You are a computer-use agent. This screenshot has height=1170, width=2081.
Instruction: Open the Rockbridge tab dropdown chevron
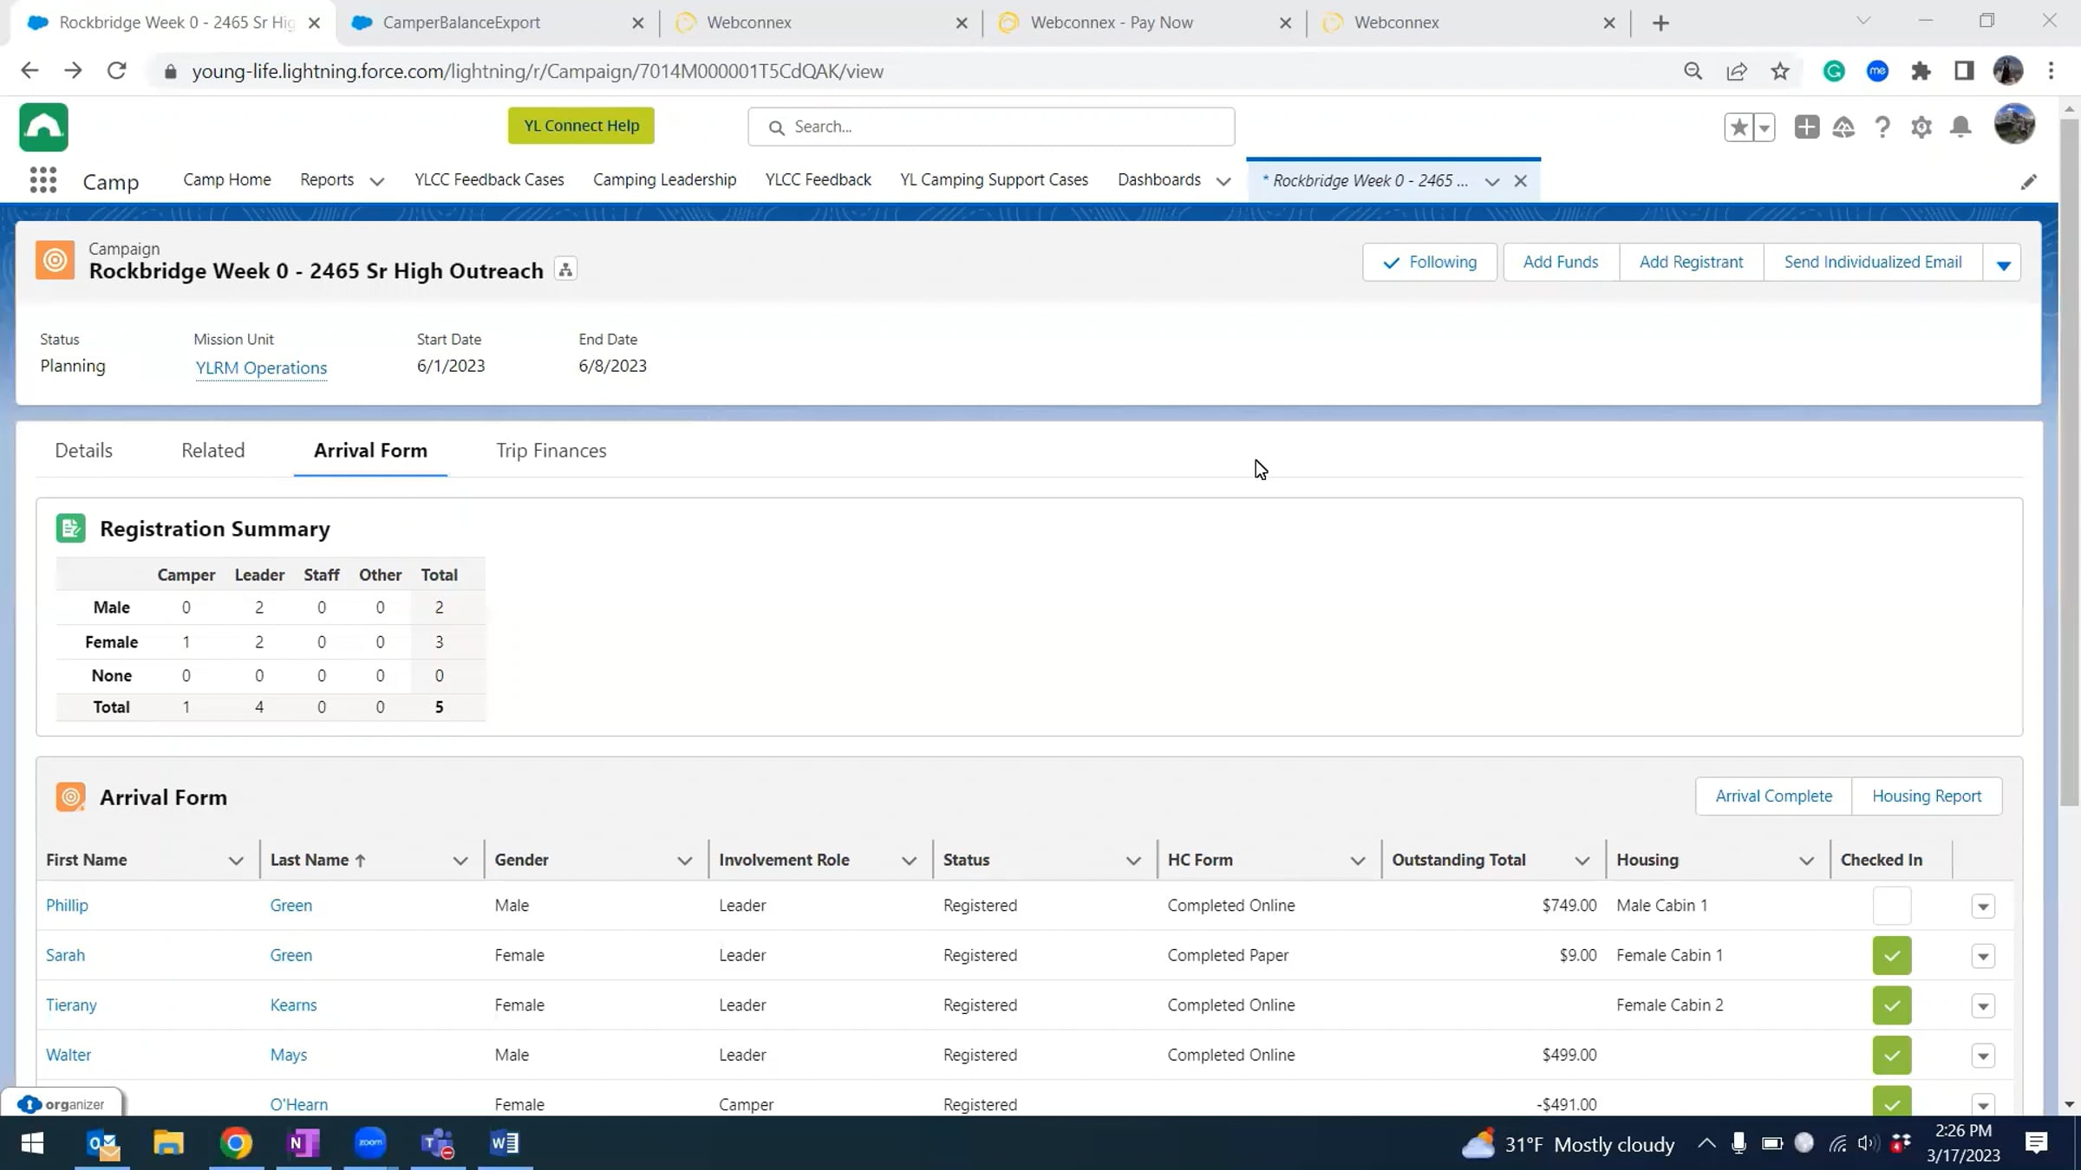tap(1491, 181)
